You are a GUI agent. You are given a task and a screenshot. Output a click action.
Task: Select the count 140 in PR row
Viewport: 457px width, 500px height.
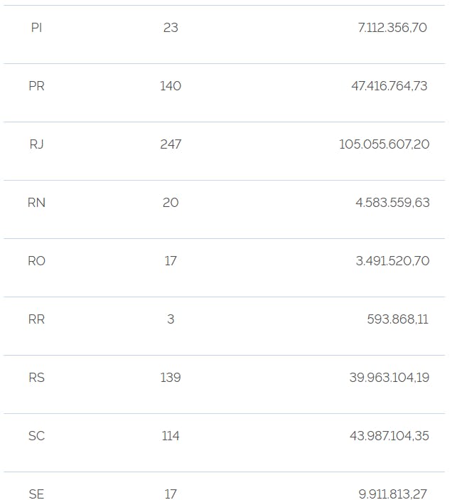171,86
